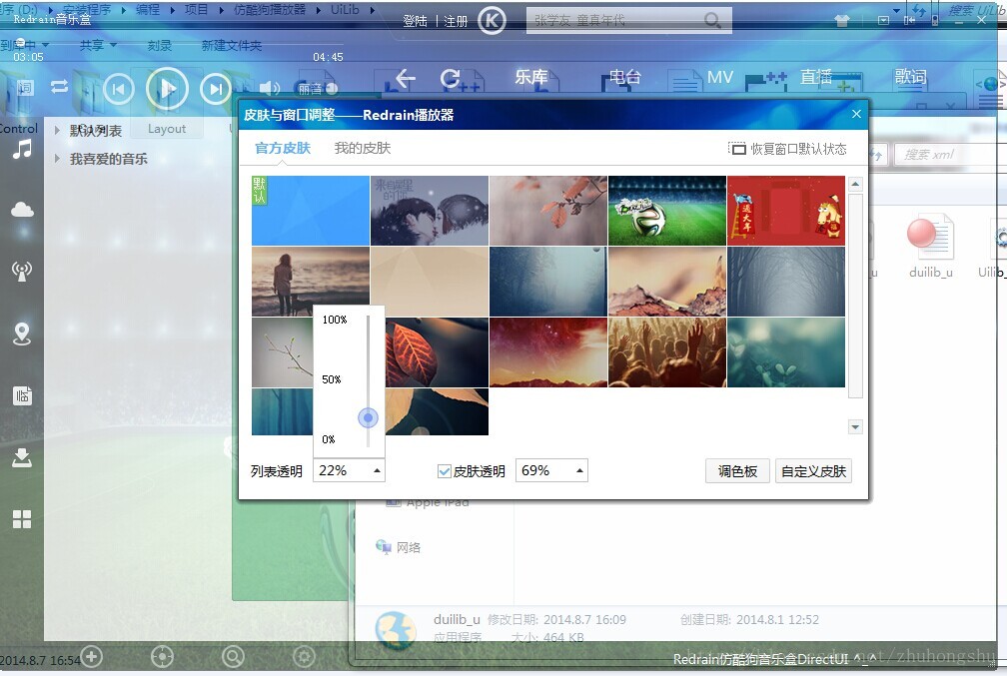Open the 歌词 lyrics tab
The height and width of the screenshot is (676, 1007).
tap(911, 77)
